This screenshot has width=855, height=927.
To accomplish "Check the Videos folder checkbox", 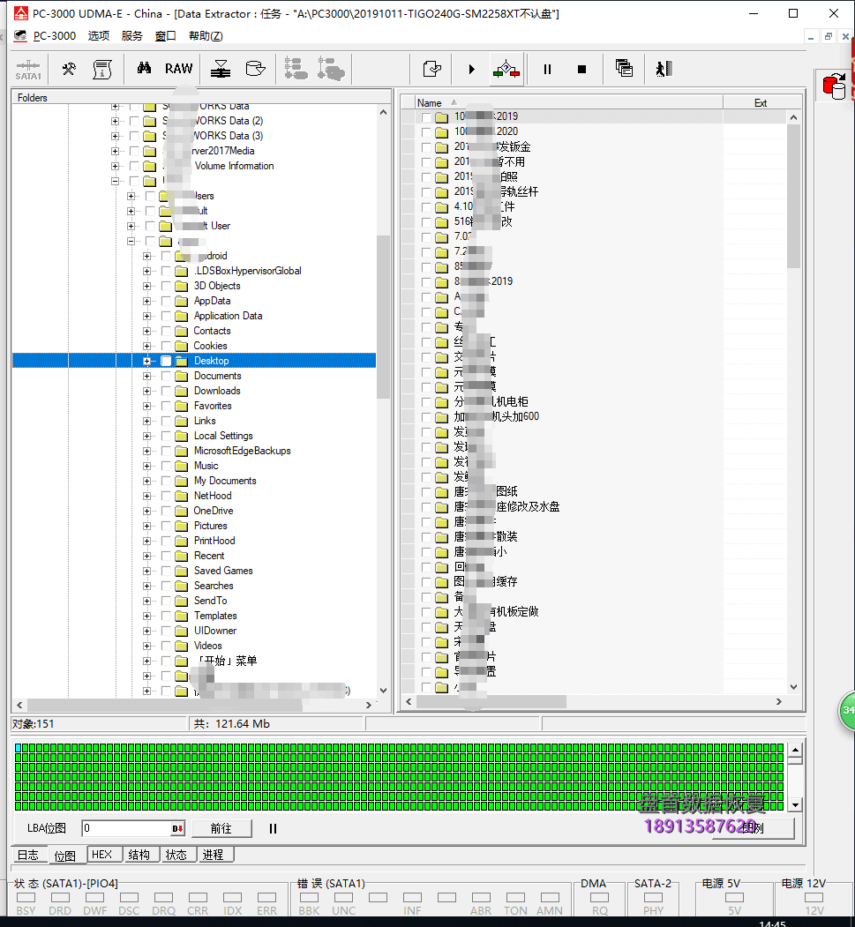I will [166, 646].
